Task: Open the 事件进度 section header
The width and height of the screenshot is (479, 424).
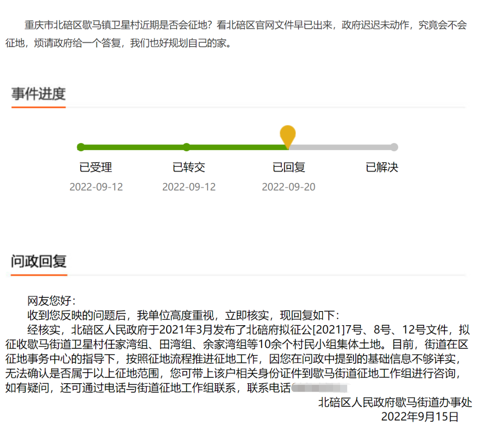Action: click(38, 93)
